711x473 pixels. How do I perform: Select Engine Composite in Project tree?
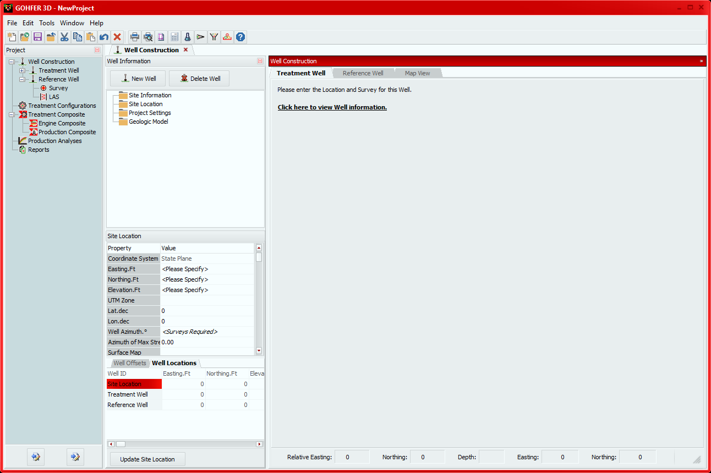coord(62,123)
